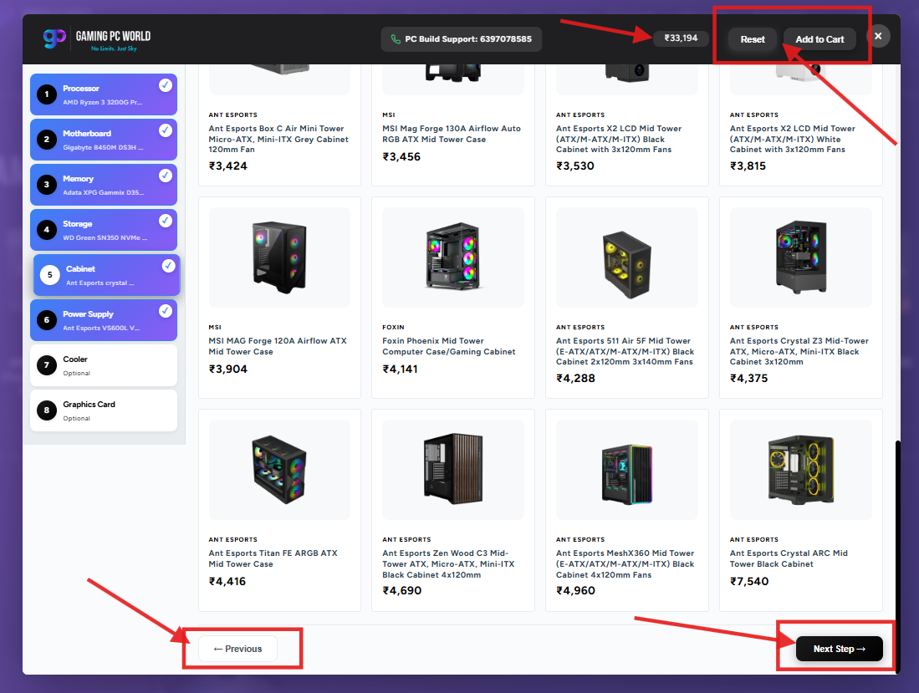919x693 pixels.
Task: Click step number 4 circle for Storage
Action: 47,230
